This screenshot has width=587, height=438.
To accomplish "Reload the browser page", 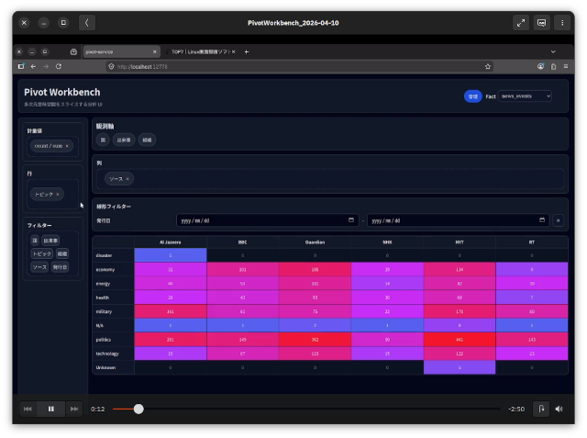I will 59,66.
